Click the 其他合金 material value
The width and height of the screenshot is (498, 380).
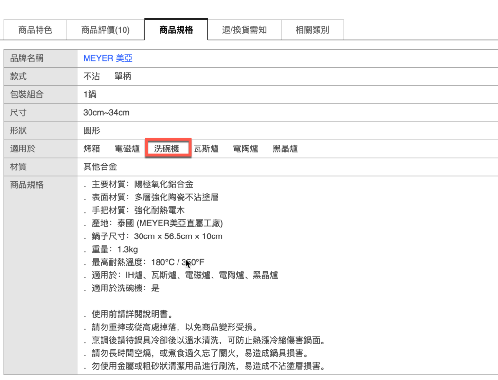[x=100, y=167]
